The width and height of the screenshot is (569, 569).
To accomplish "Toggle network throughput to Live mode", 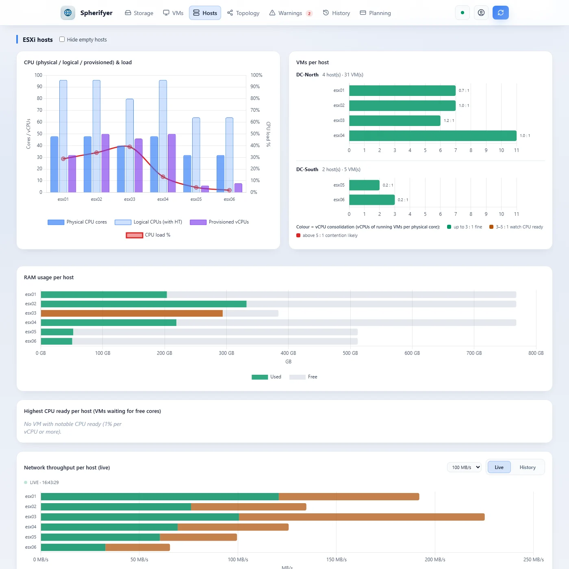I will (499, 467).
